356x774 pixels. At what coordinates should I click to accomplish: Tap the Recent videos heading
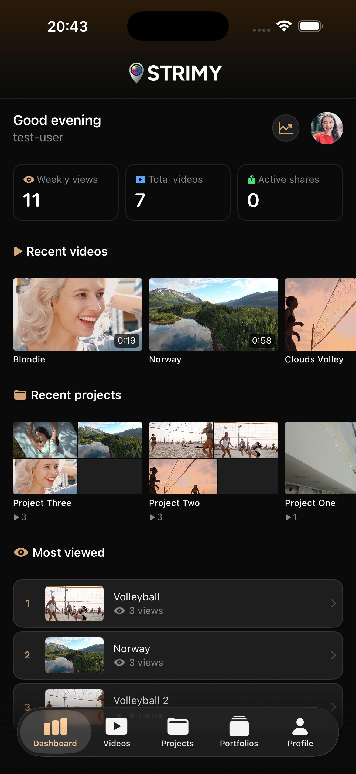[67, 252]
